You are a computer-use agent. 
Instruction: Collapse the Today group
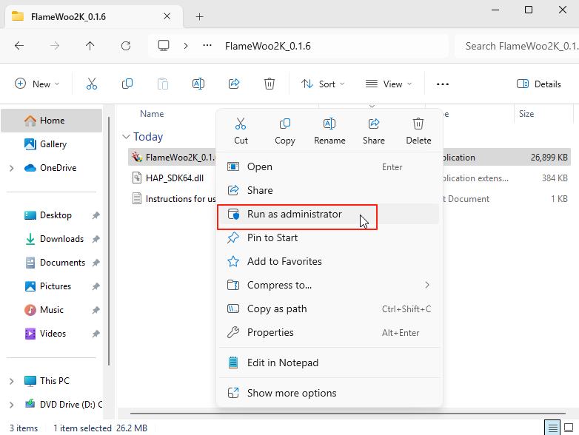pyautogui.click(x=127, y=137)
